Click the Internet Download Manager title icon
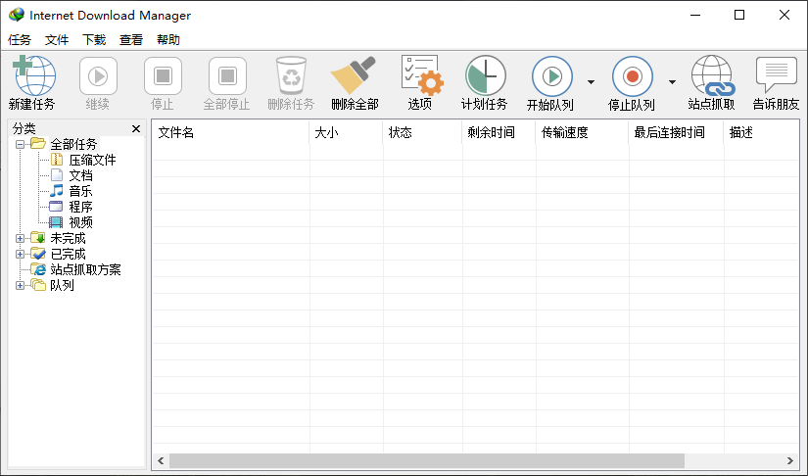The height and width of the screenshot is (476, 808). click(x=16, y=15)
